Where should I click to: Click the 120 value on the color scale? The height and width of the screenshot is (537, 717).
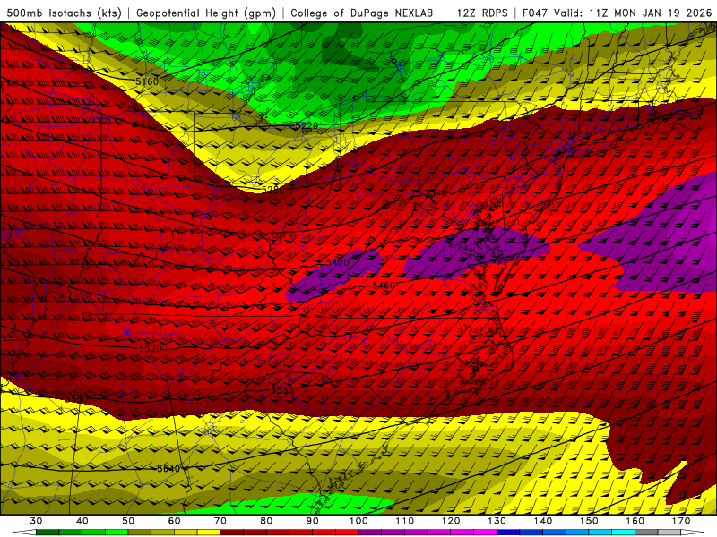(x=451, y=521)
